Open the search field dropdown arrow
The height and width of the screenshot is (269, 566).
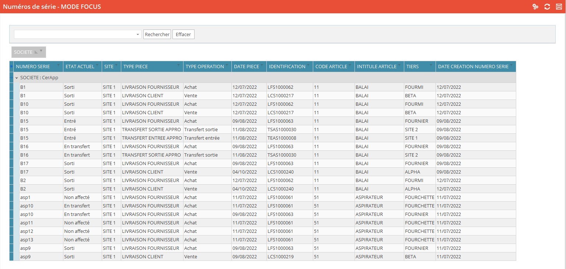click(138, 35)
